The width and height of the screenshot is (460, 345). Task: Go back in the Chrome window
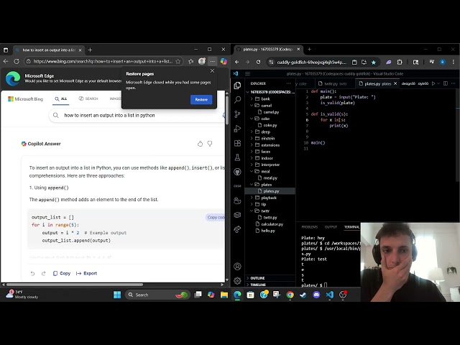[x=236, y=63]
